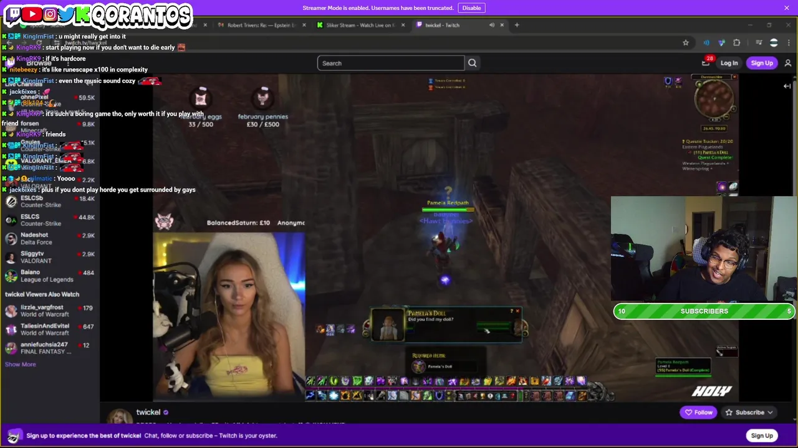The width and height of the screenshot is (798, 448).
Task: Bookmark this page with the star
Action: click(686, 42)
